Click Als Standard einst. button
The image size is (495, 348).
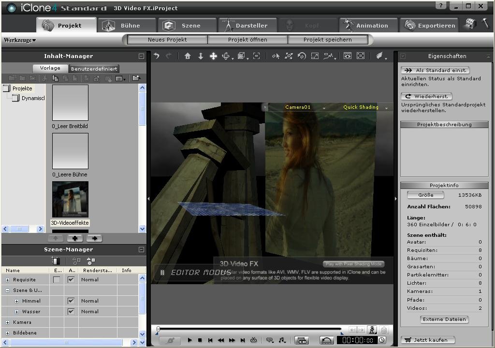pyautogui.click(x=436, y=70)
